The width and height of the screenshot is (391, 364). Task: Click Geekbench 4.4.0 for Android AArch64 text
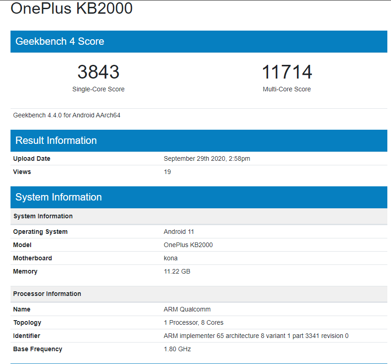[x=67, y=115]
